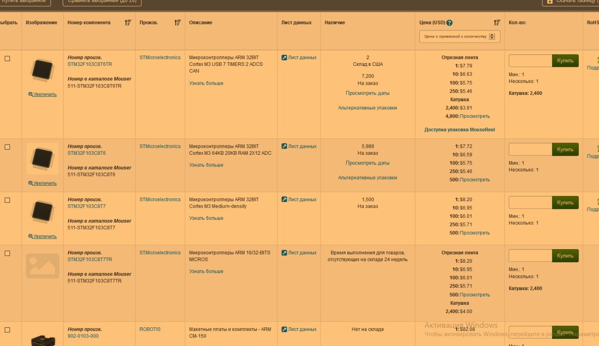Select the checkbox for STM32F103C8T6TR
Screen dimensions: 599x346
(7, 58)
